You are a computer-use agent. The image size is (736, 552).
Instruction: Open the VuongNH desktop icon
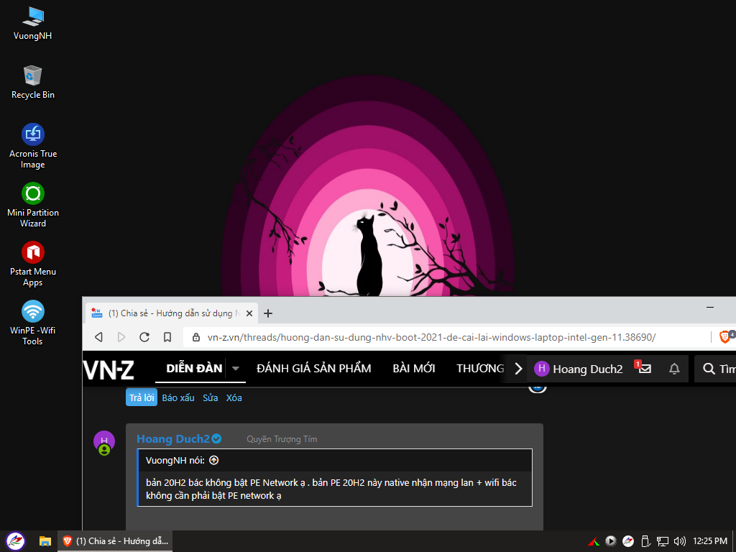pos(32,23)
